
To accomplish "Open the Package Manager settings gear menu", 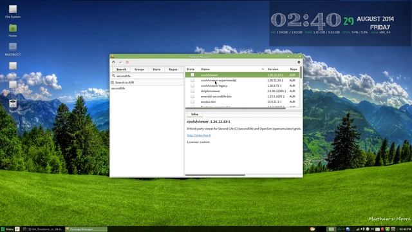I will pos(299,63).
